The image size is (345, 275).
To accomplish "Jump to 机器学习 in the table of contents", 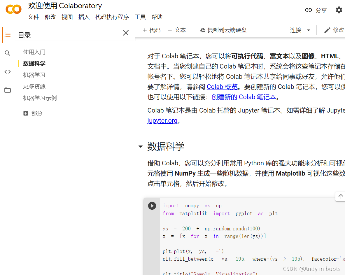I will (34, 75).
